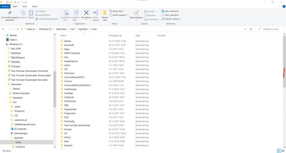Open the Bestand menu tab
The image size is (286, 153).
pos(5,6)
